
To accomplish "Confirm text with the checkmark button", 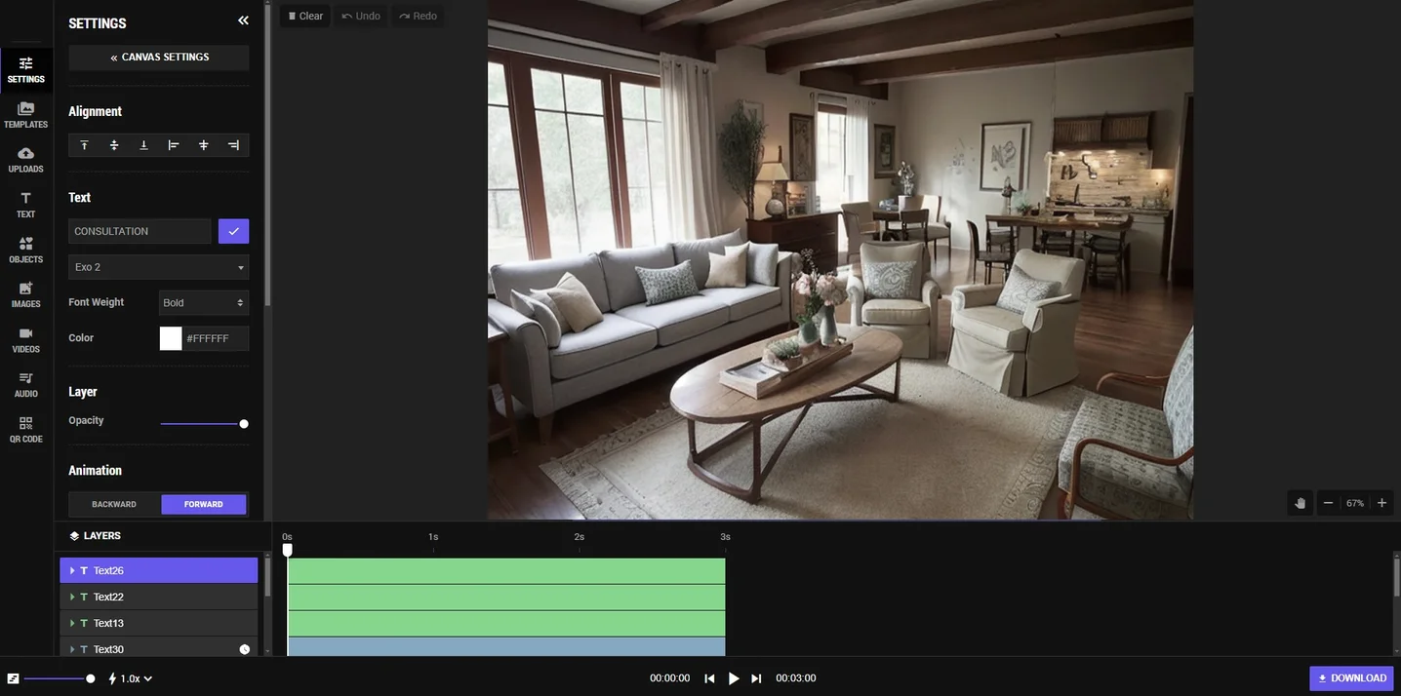I will click(x=233, y=231).
